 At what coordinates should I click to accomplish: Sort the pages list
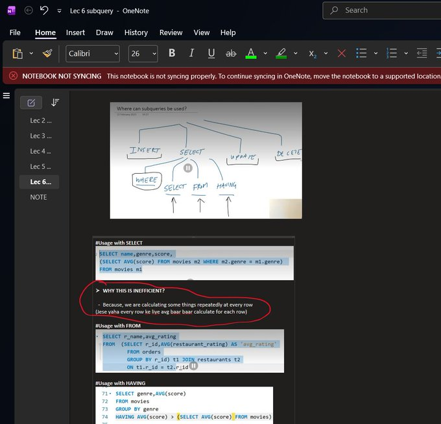[x=55, y=102]
